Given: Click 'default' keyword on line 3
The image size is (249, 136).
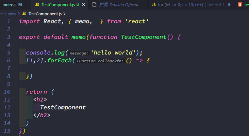Looking at the screenshot, I should click(56, 37).
